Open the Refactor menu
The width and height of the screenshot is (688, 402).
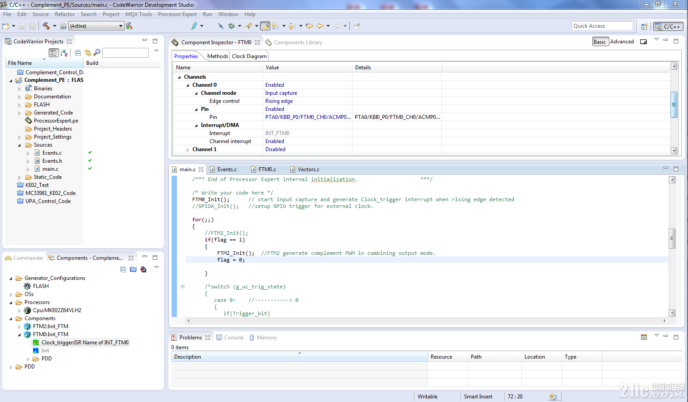65,14
